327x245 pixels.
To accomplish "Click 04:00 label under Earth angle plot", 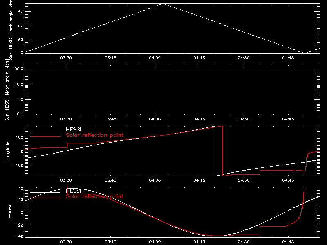I will 155,58.
